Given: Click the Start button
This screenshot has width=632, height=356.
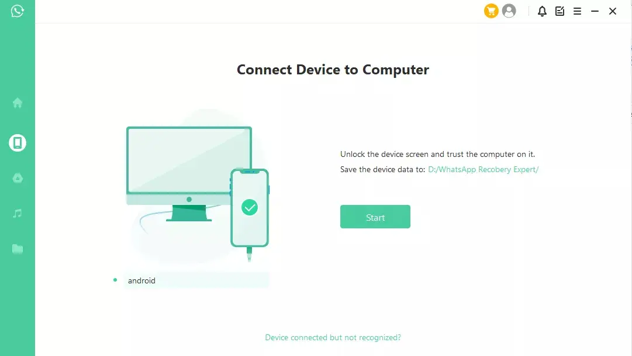Looking at the screenshot, I should [375, 217].
